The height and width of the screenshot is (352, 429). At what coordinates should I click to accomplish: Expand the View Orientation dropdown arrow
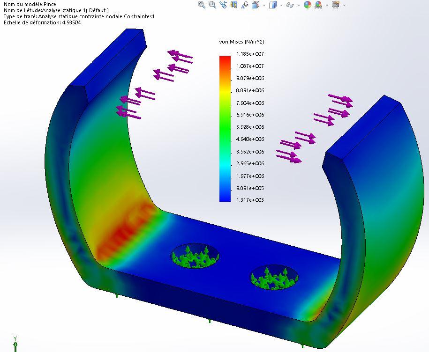pyautogui.click(x=264, y=5)
